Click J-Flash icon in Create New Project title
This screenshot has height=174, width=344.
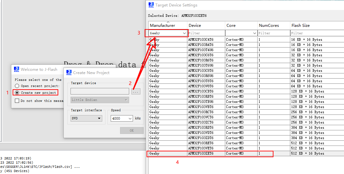[69, 72]
